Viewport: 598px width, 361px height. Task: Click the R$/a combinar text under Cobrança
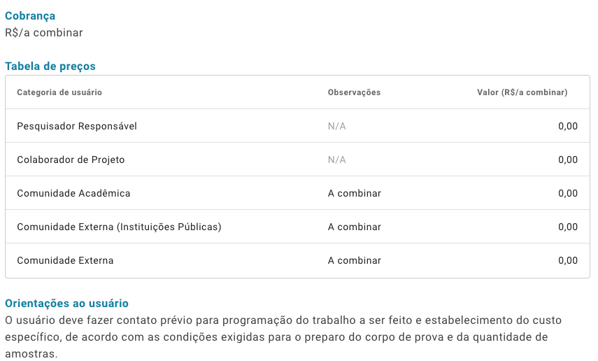(x=44, y=33)
